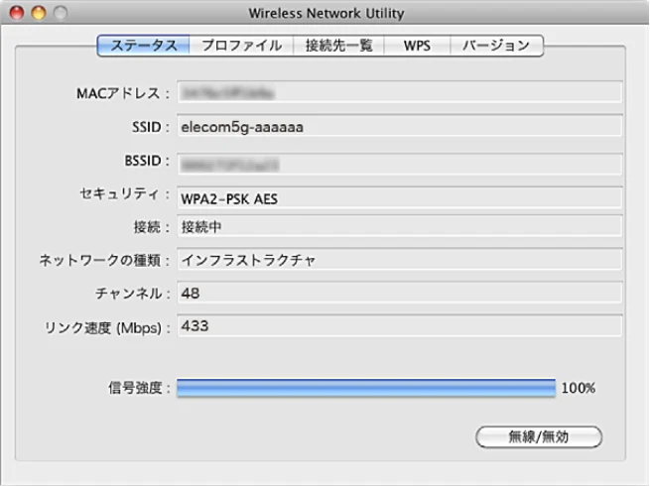Viewport: 650px width, 486px height.
Task: Click the SSID field elecom5g-aaaaaa
Action: 400,126
